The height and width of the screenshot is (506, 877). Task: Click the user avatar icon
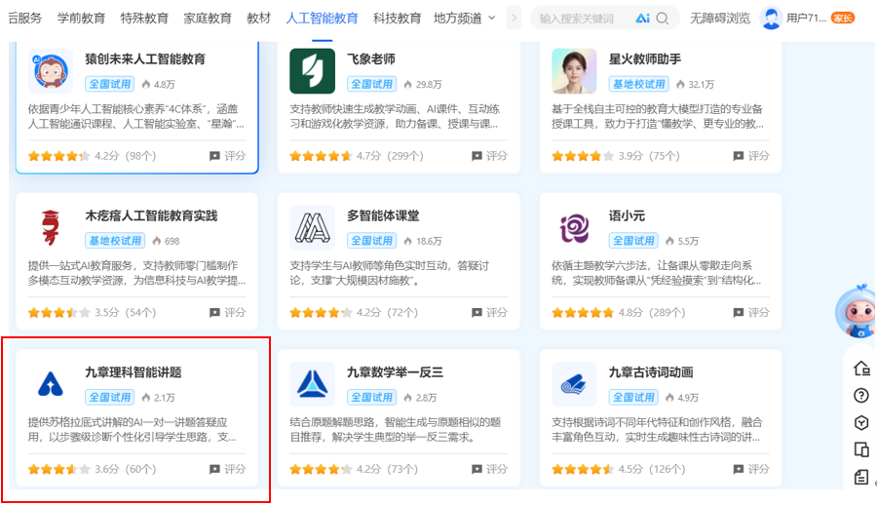[x=771, y=18]
